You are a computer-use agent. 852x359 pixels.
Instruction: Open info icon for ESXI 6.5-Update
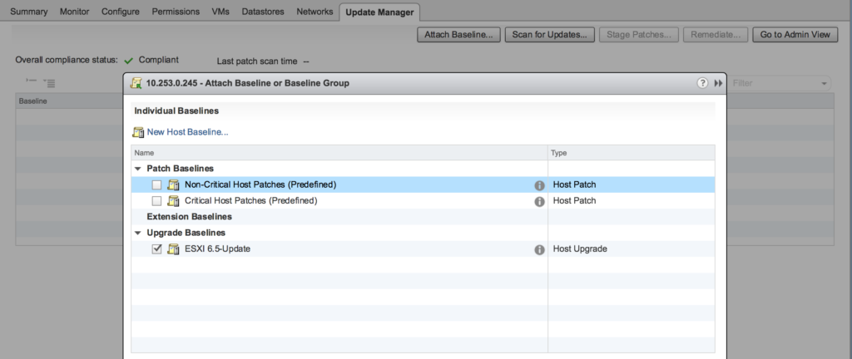point(539,250)
